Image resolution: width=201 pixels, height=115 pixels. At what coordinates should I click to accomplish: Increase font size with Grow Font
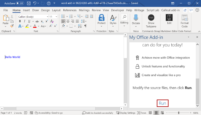pyautogui.click(x=51, y=26)
